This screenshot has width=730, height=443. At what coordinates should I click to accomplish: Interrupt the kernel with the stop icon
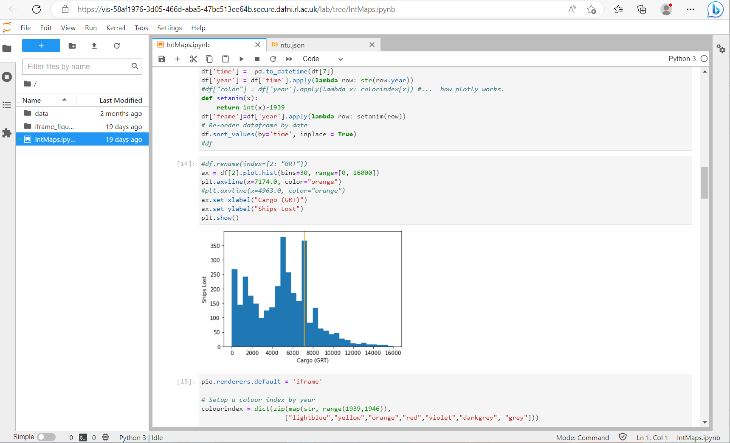tap(257, 59)
